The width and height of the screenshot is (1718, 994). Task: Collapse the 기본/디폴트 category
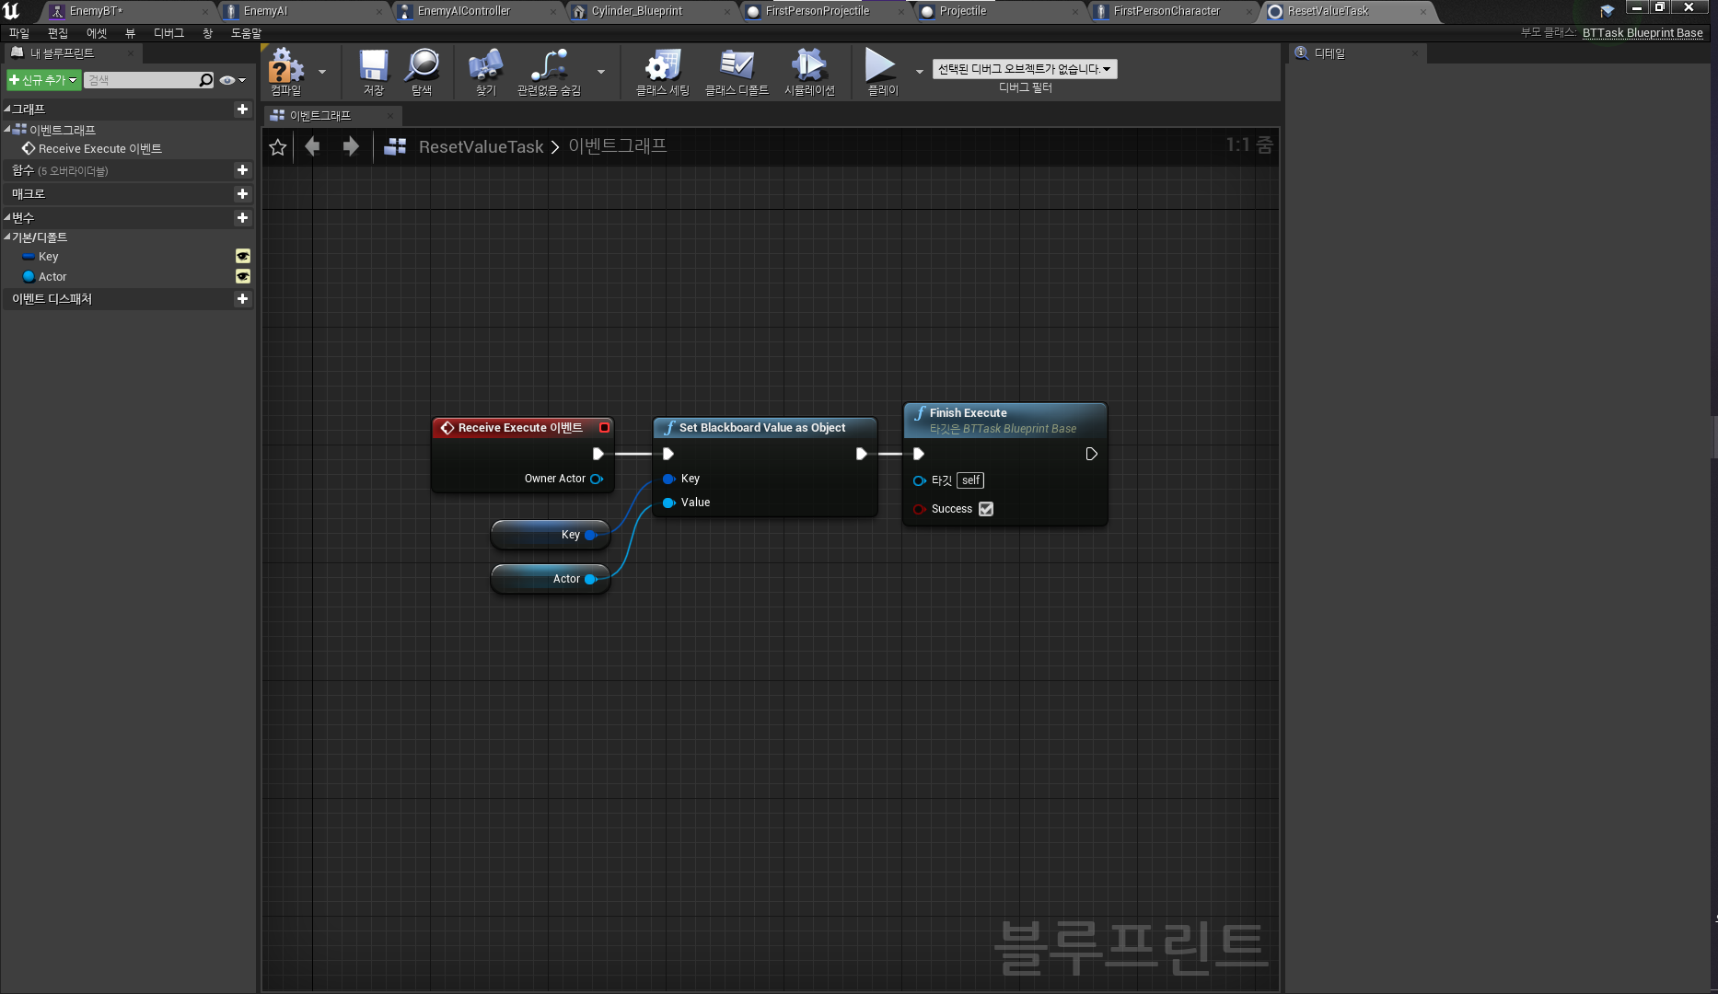click(7, 237)
